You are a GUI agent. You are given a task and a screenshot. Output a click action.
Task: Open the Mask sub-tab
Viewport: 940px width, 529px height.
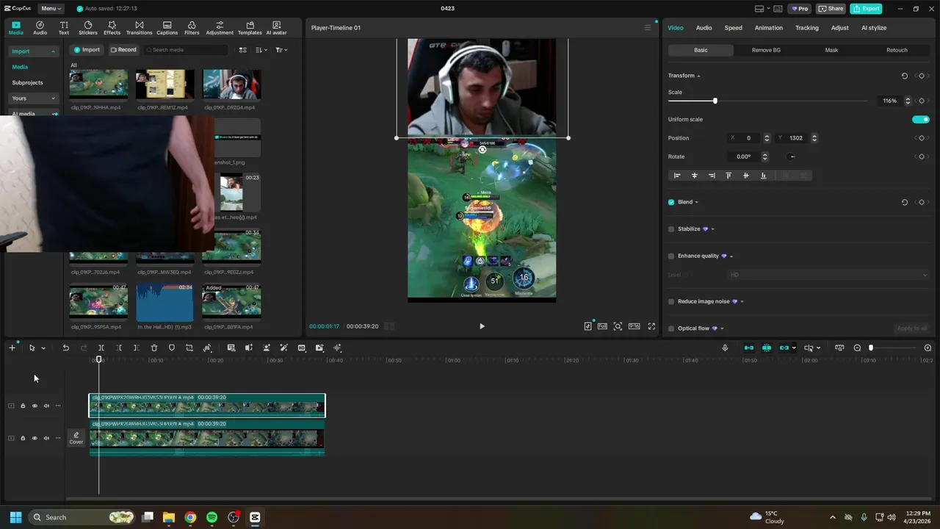tap(831, 50)
